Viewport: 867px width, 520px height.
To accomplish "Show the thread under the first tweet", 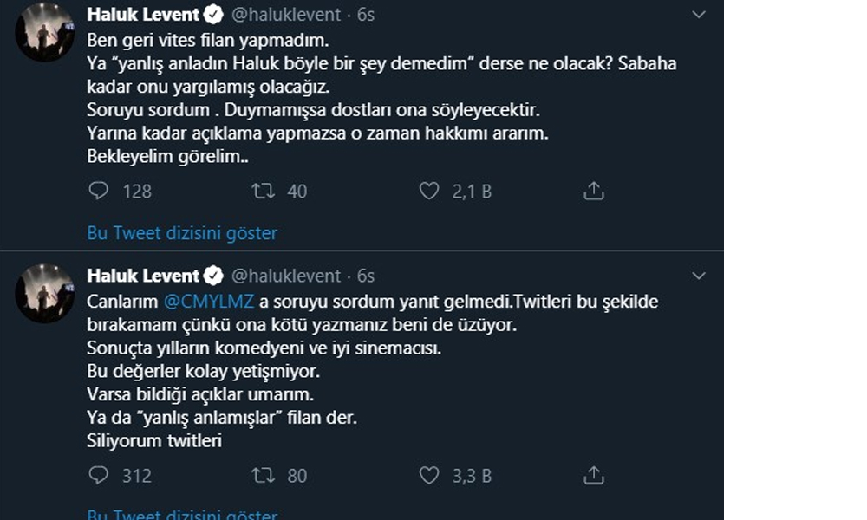I will [182, 232].
